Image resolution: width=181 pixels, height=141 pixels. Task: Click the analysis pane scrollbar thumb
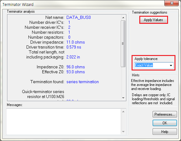(x=123, y=44)
